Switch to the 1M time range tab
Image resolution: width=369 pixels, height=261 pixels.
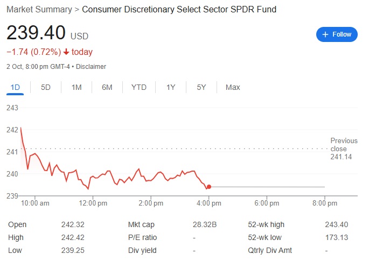click(76, 87)
